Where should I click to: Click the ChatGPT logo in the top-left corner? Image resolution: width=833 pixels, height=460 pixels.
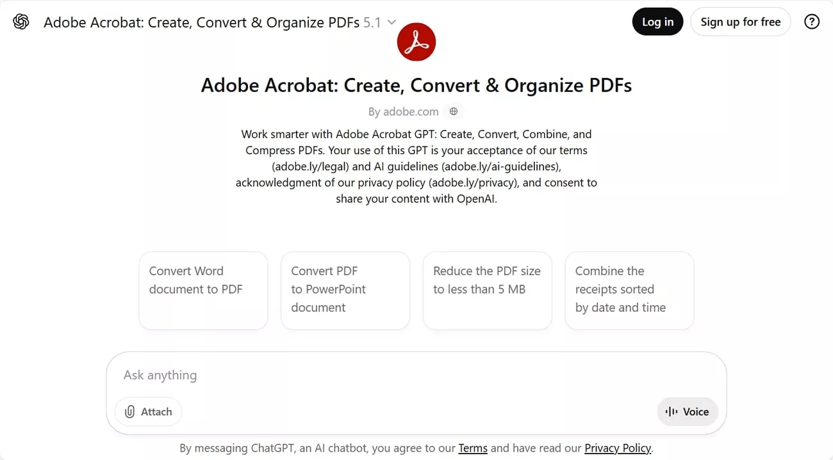[21, 21]
